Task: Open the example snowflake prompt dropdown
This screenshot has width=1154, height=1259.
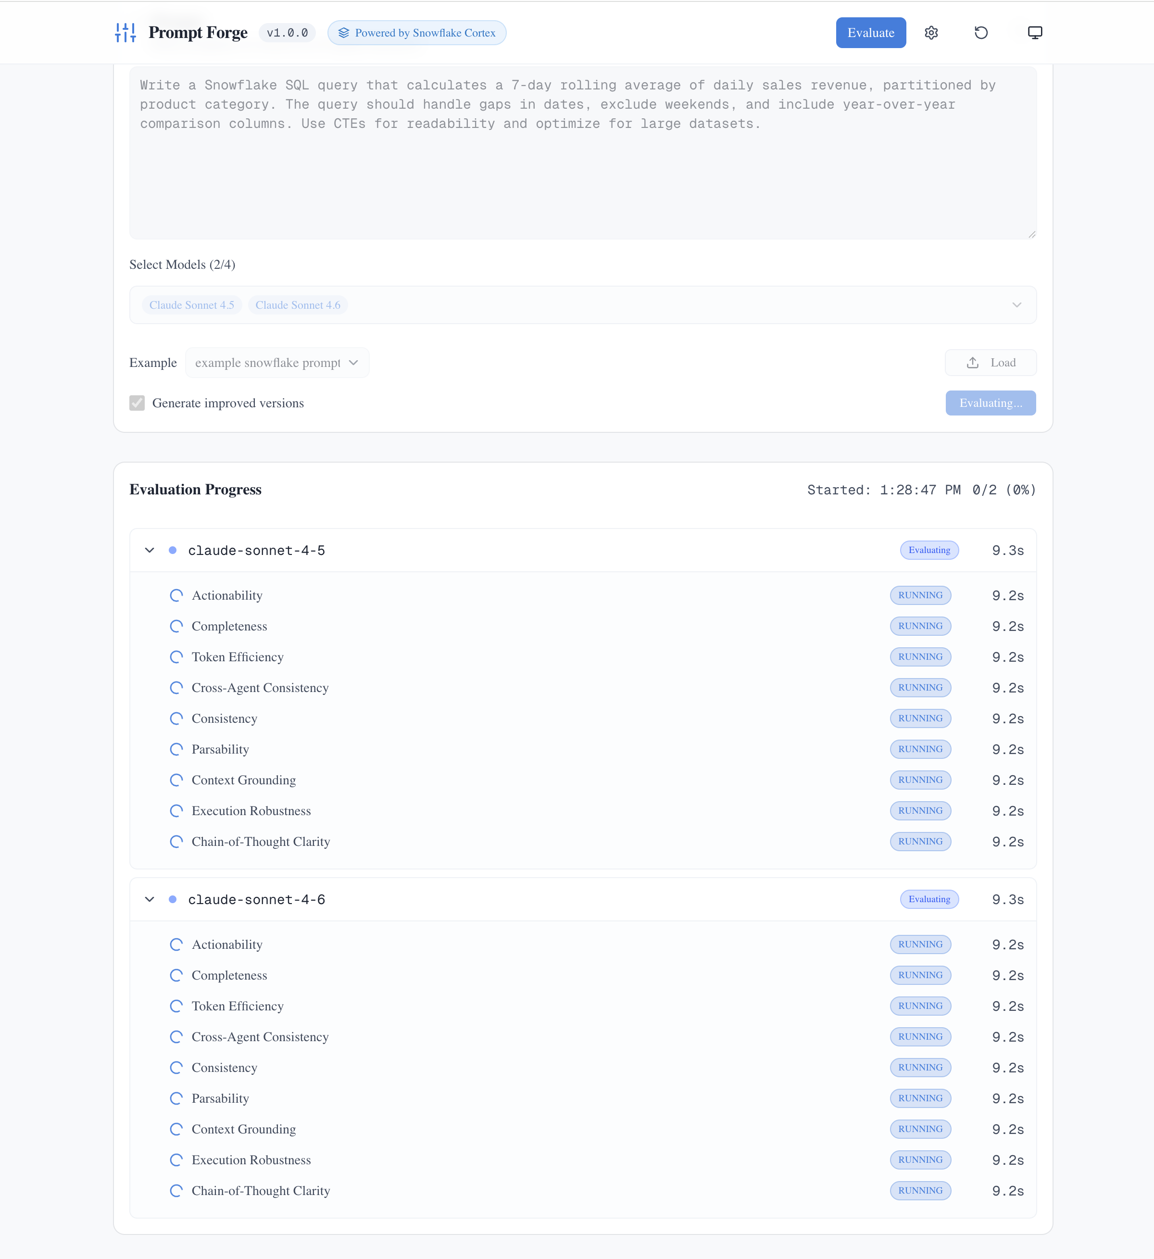Action: (x=277, y=362)
